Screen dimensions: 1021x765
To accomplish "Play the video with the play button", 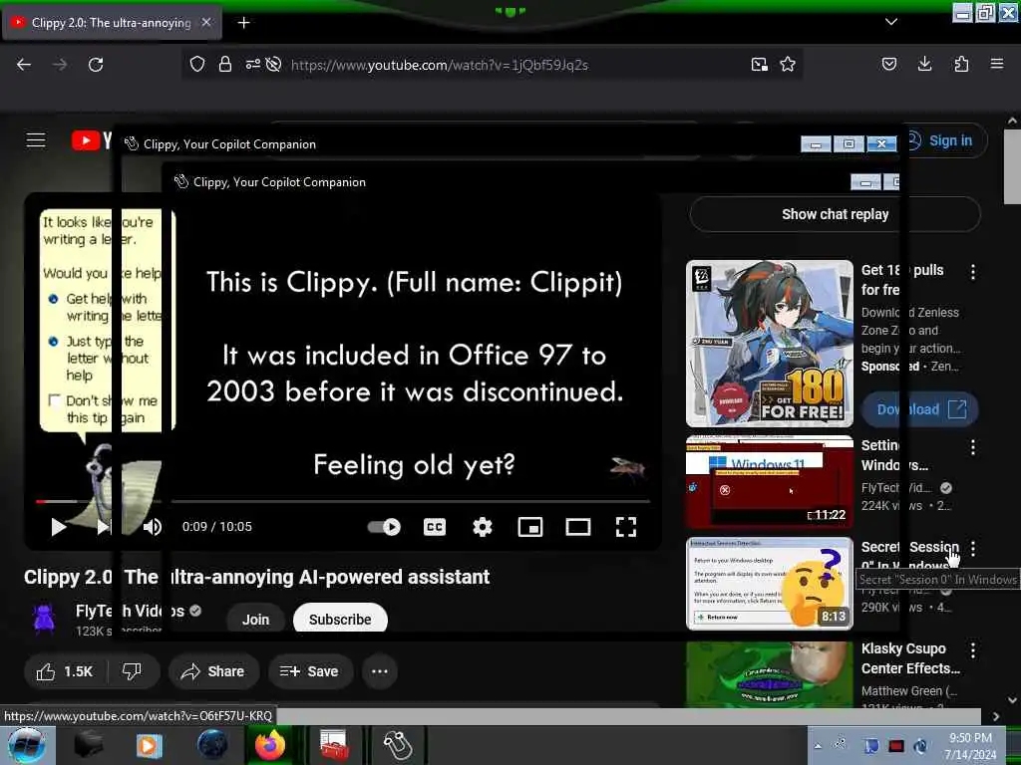I will [59, 527].
